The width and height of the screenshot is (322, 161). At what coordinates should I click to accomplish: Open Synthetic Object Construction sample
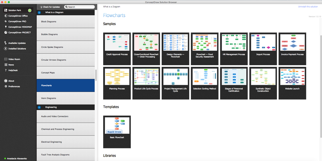pos(263,83)
